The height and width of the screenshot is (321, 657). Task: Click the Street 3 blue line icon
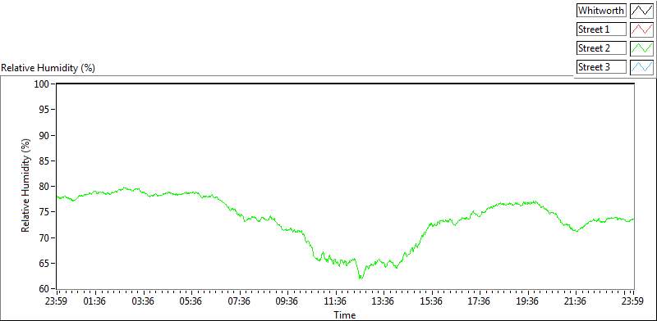[x=641, y=66]
